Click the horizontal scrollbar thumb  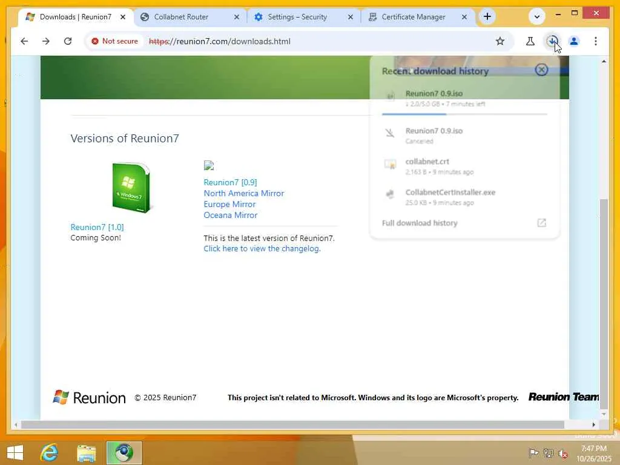coord(292,424)
